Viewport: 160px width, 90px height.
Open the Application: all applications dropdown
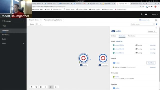point(54,20)
